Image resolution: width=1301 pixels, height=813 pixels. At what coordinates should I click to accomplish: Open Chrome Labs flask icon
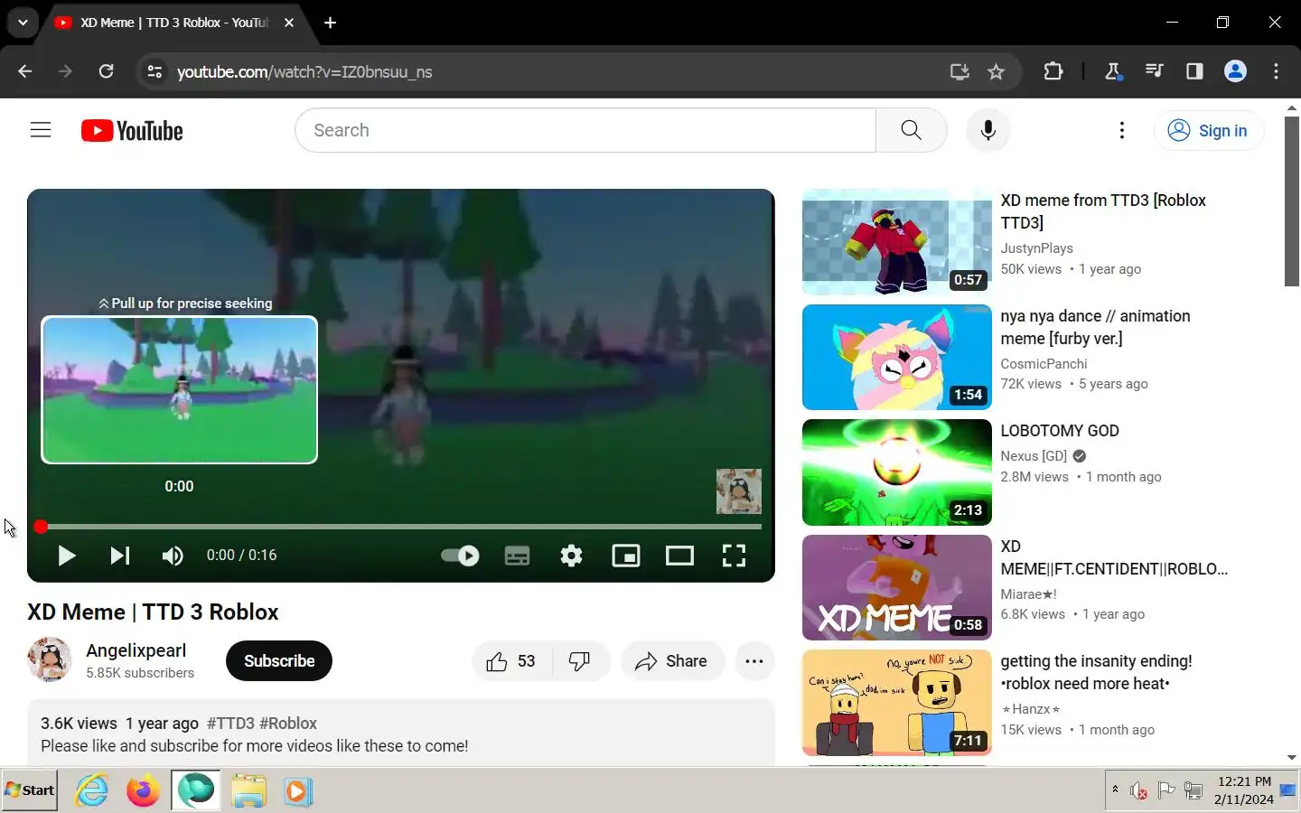pyautogui.click(x=1113, y=71)
